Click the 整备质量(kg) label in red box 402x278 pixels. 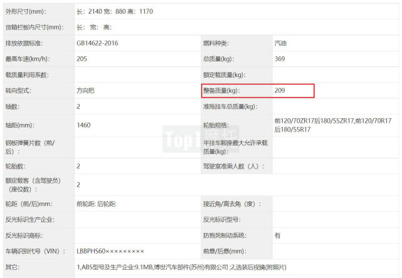(221, 91)
